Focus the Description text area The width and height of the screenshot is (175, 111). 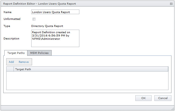click(x=55, y=38)
